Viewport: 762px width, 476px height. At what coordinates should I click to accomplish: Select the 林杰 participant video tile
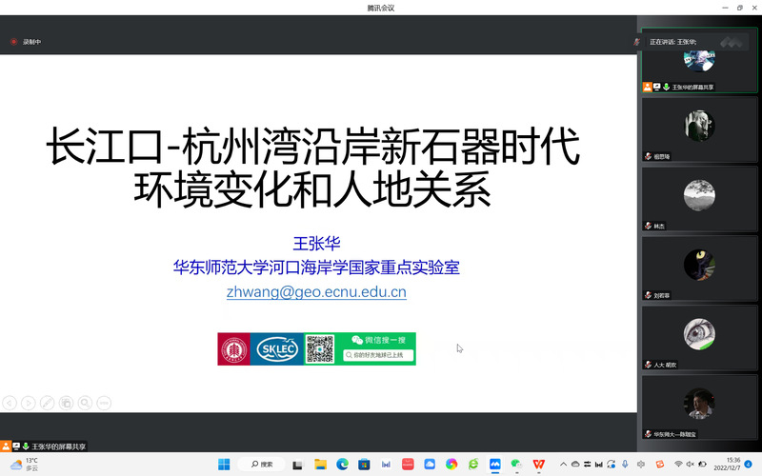coord(699,198)
